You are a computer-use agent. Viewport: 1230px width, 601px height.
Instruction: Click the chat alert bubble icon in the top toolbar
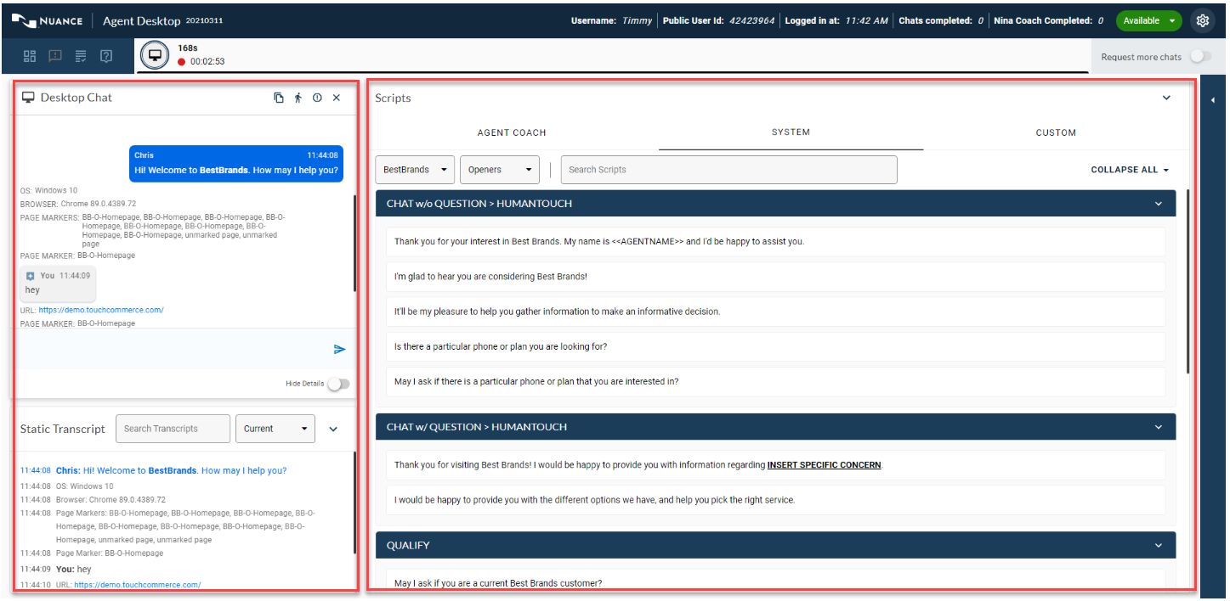point(55,57)
